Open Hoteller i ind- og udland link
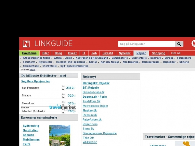Viewport: 195px width, 146px height. coord(71,62)
